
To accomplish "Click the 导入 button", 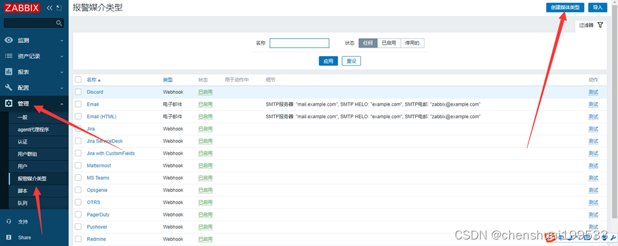I will click(x=598, y=7).
